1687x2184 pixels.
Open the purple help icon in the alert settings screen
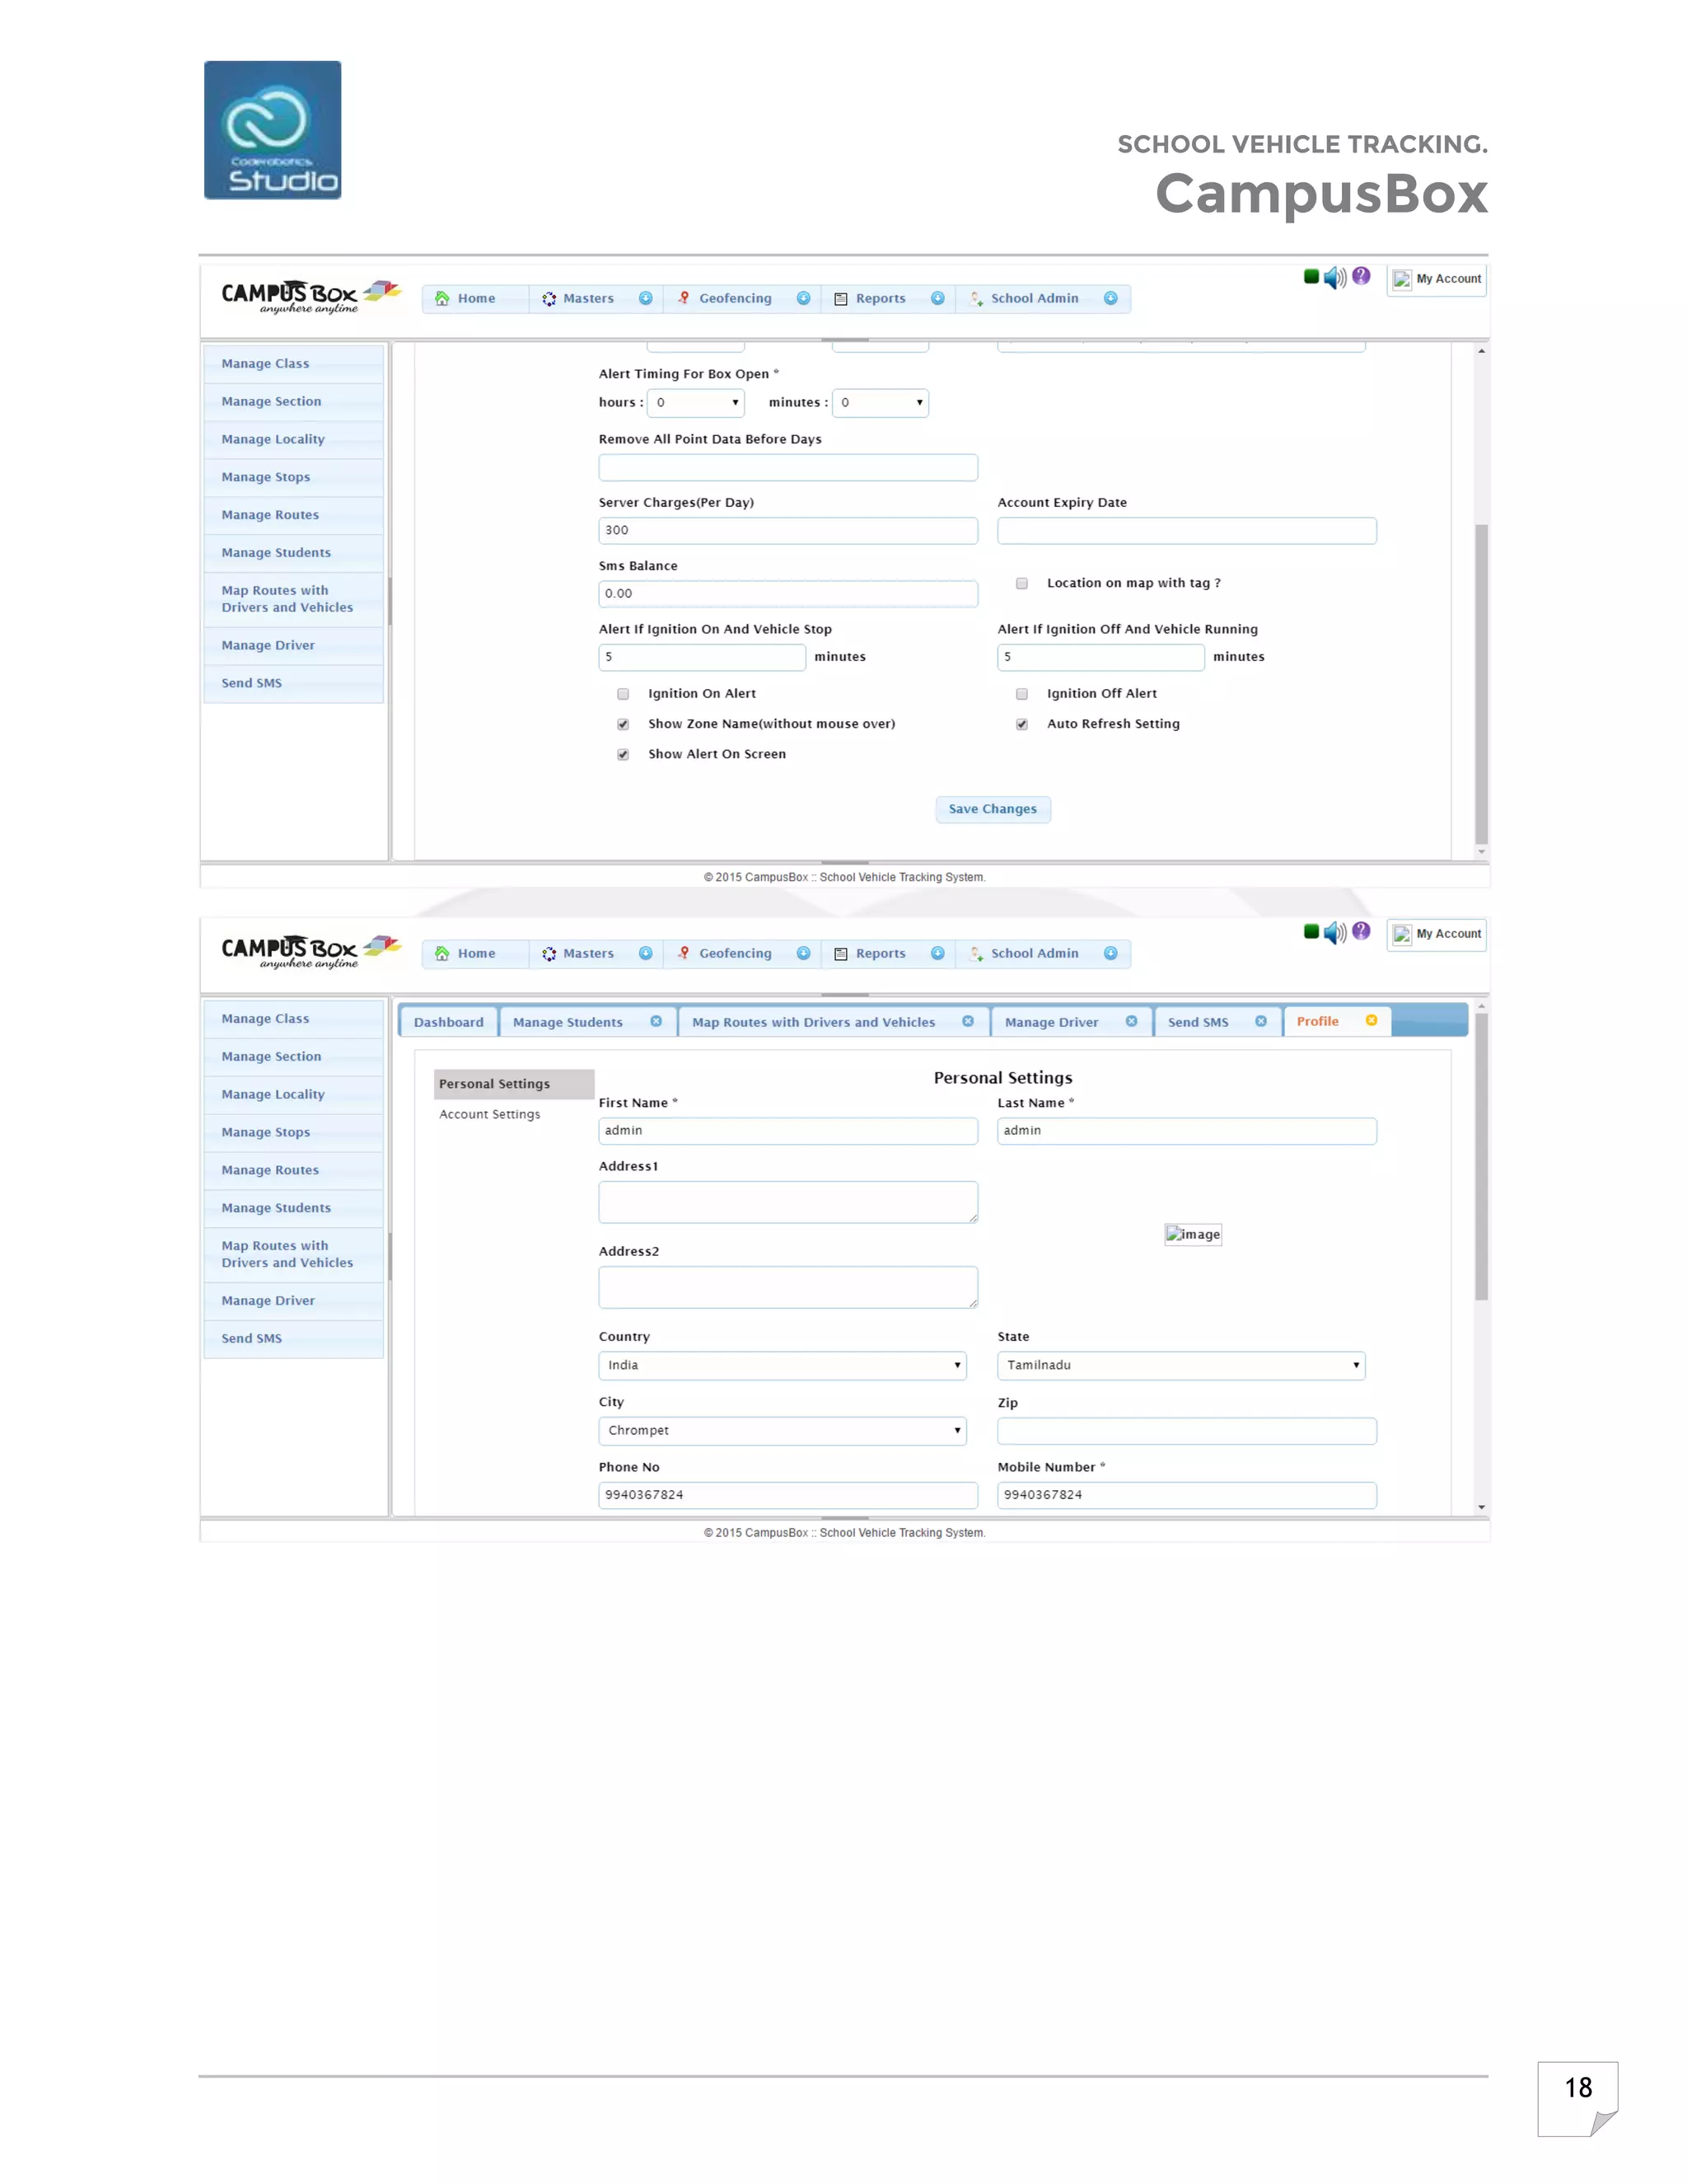(x=1361, y=275)
